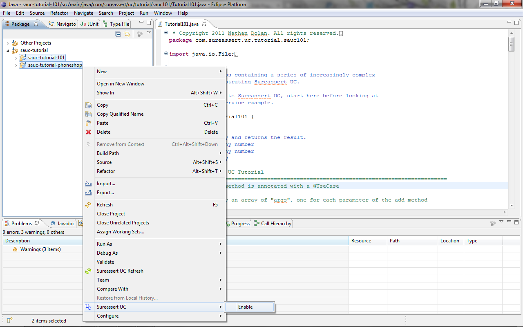Close the Package Explorer tab with X

pyautogui.click(x=36, y=24)
